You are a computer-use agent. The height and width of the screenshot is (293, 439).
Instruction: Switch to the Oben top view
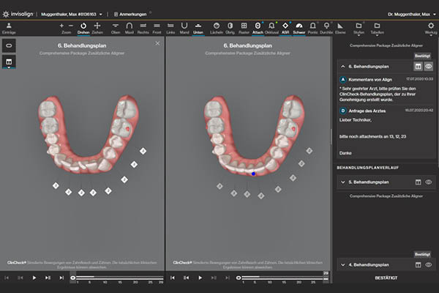[x=116, y=29]
